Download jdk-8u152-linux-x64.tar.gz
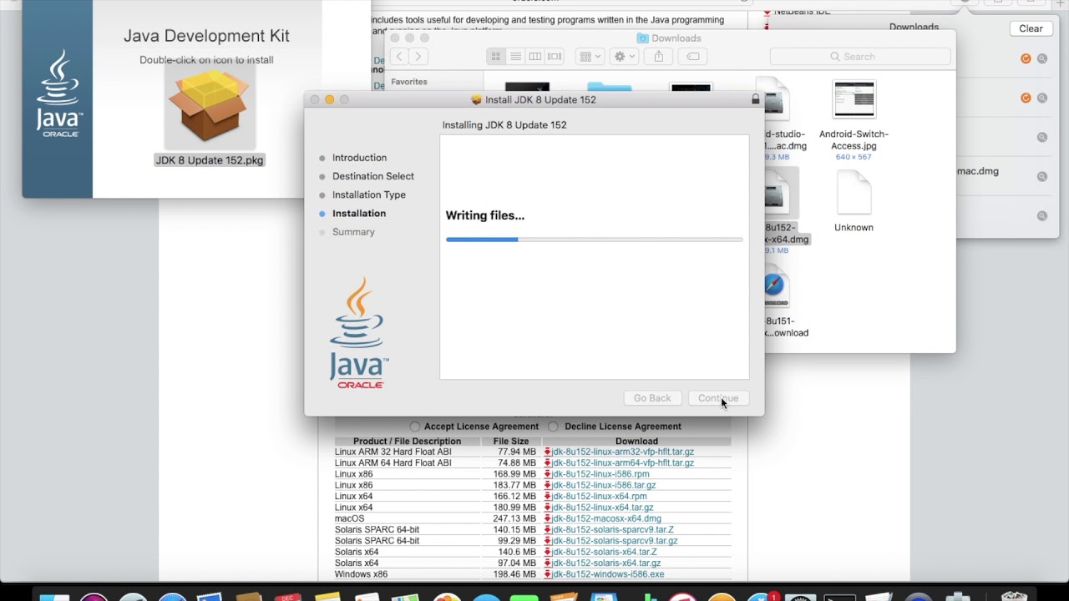 pyautogui.click(x=602, y=508)
